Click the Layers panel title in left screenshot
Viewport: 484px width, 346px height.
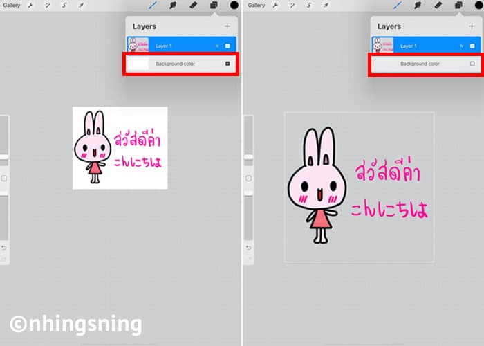click(144, 26)
